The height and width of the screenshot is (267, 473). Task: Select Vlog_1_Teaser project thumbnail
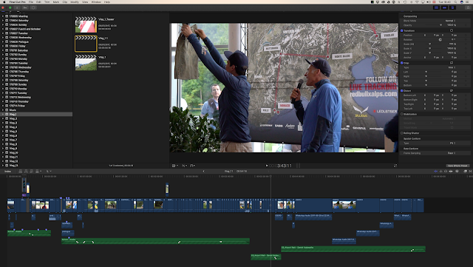[x=86, y=24]
